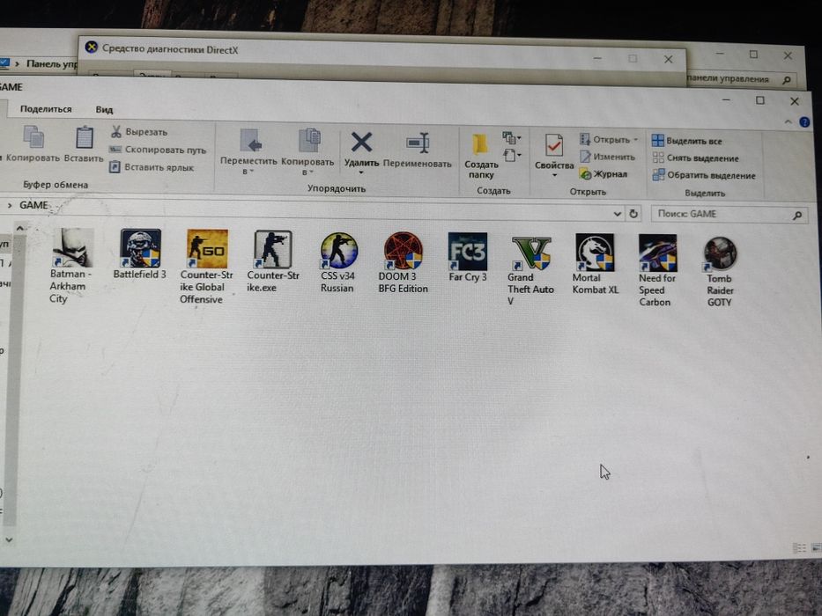
Task: Select the Mortal Kombat XL shortcut
Action: [x=595, y=265]
